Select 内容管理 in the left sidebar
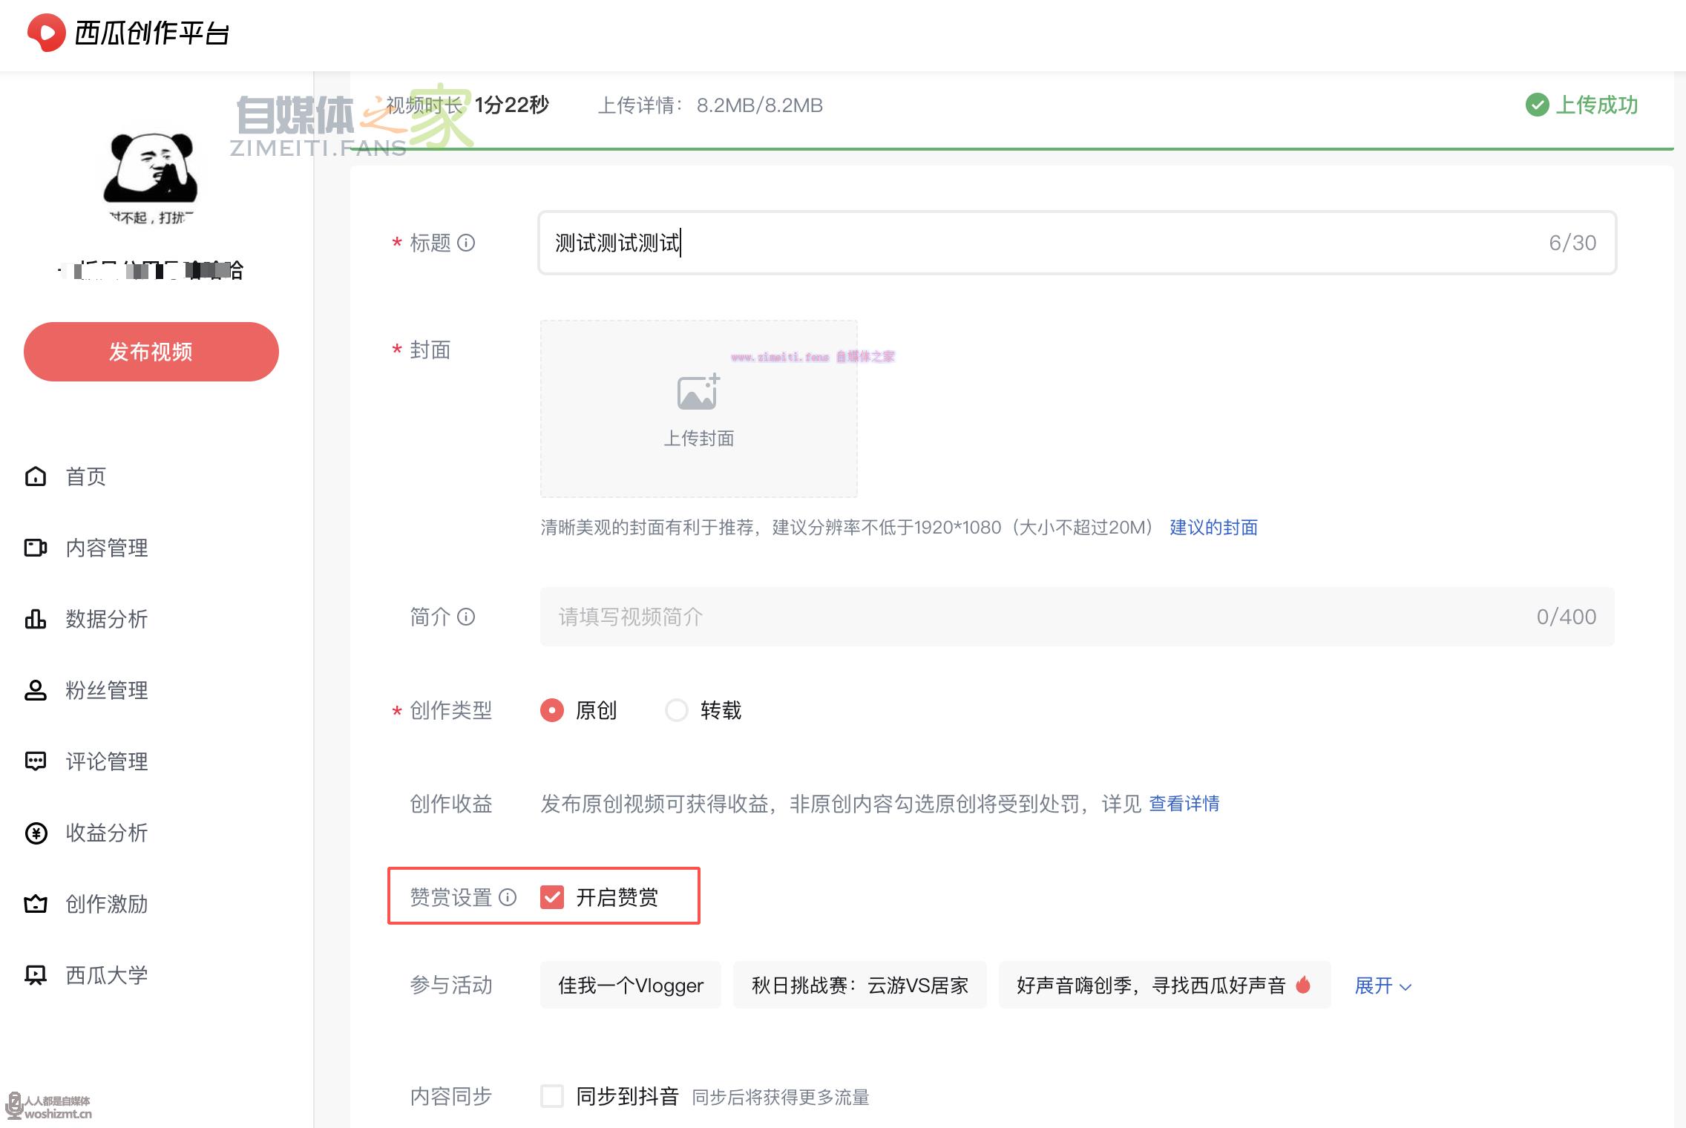Screen dimensions: 1686x1128 tap(105, 548)
